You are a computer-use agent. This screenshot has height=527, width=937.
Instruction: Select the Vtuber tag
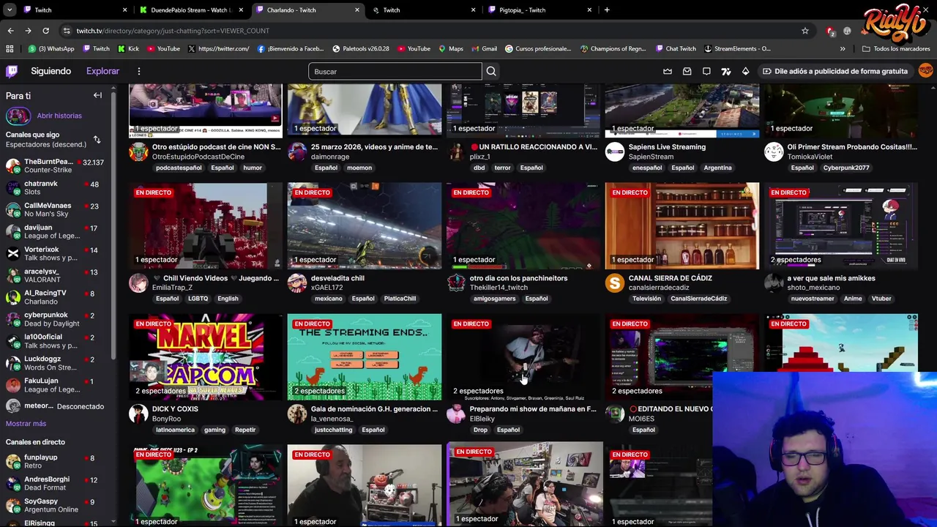click(x=881, y=299)
